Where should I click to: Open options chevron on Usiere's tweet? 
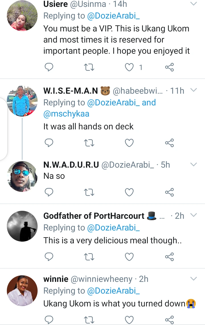194,4
